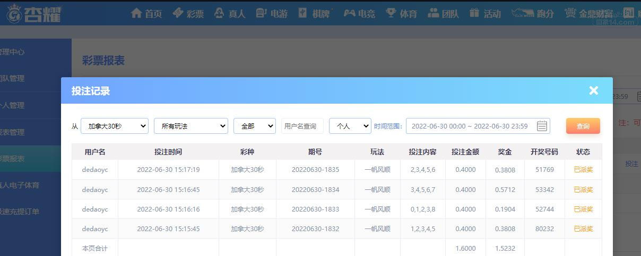This screenshot has width=641, height=256.
Task: Click the winning number 80232
Action: [x=544, y=229]
